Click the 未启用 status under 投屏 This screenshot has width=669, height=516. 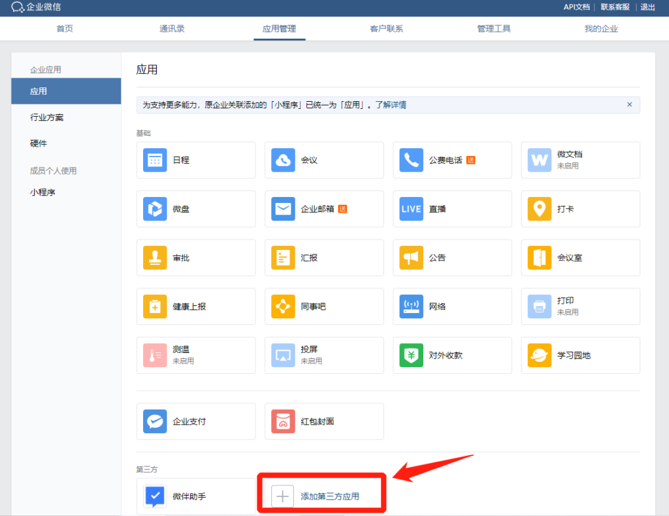coord(312,361)
